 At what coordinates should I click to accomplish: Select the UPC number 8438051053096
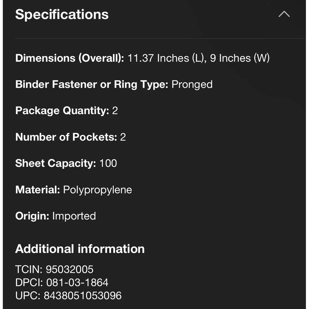coord(83,296)
